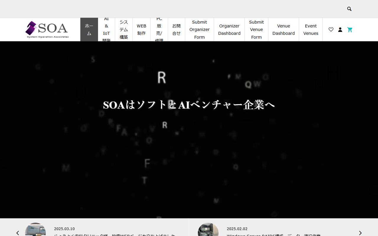Open Submit Venue Form page
The width and height of the screenshot is (378, 236).
pyautogui.click(x=256, y=29)
